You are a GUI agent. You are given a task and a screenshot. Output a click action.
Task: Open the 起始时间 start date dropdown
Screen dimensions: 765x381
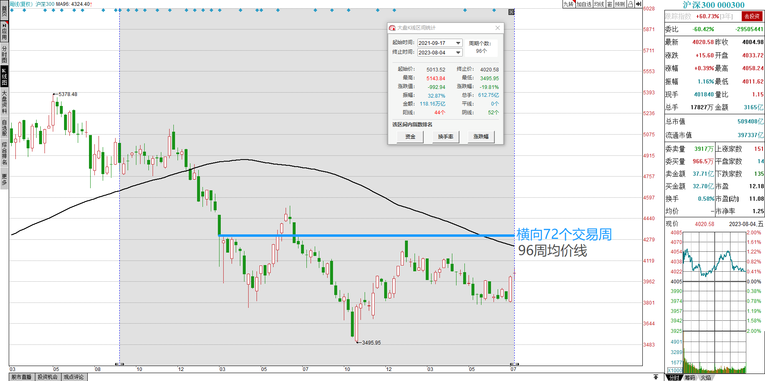458,43
